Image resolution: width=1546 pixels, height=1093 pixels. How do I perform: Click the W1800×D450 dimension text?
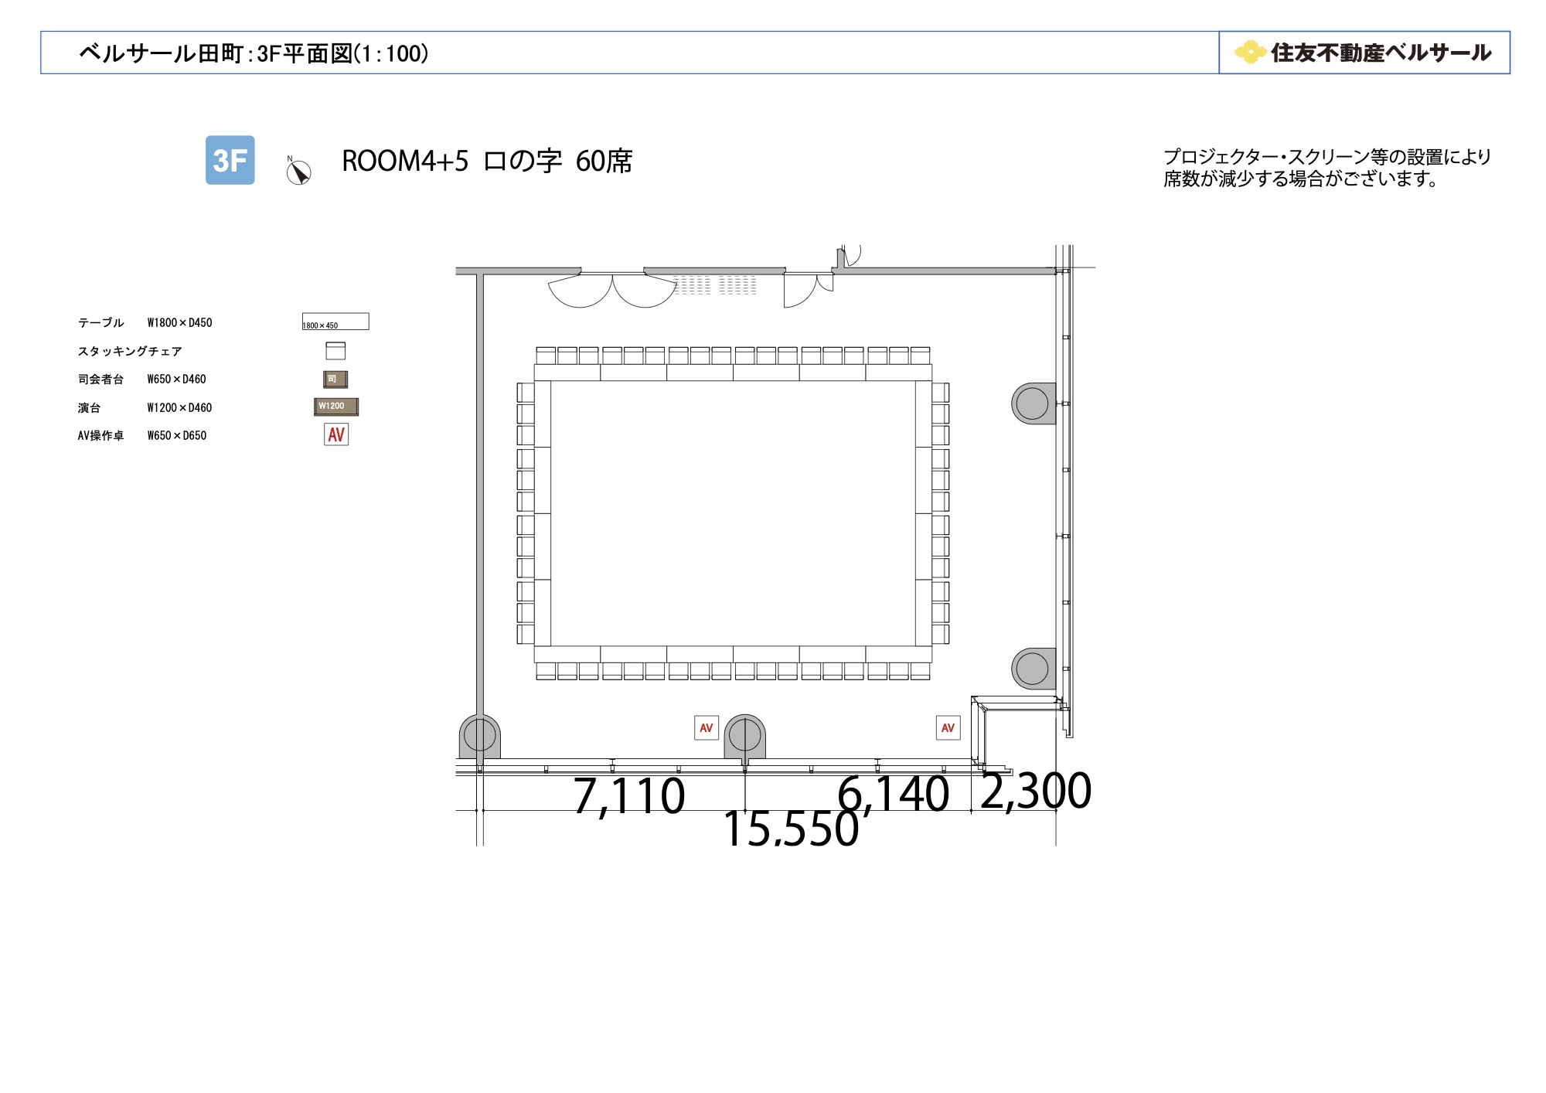click(179, 322)
